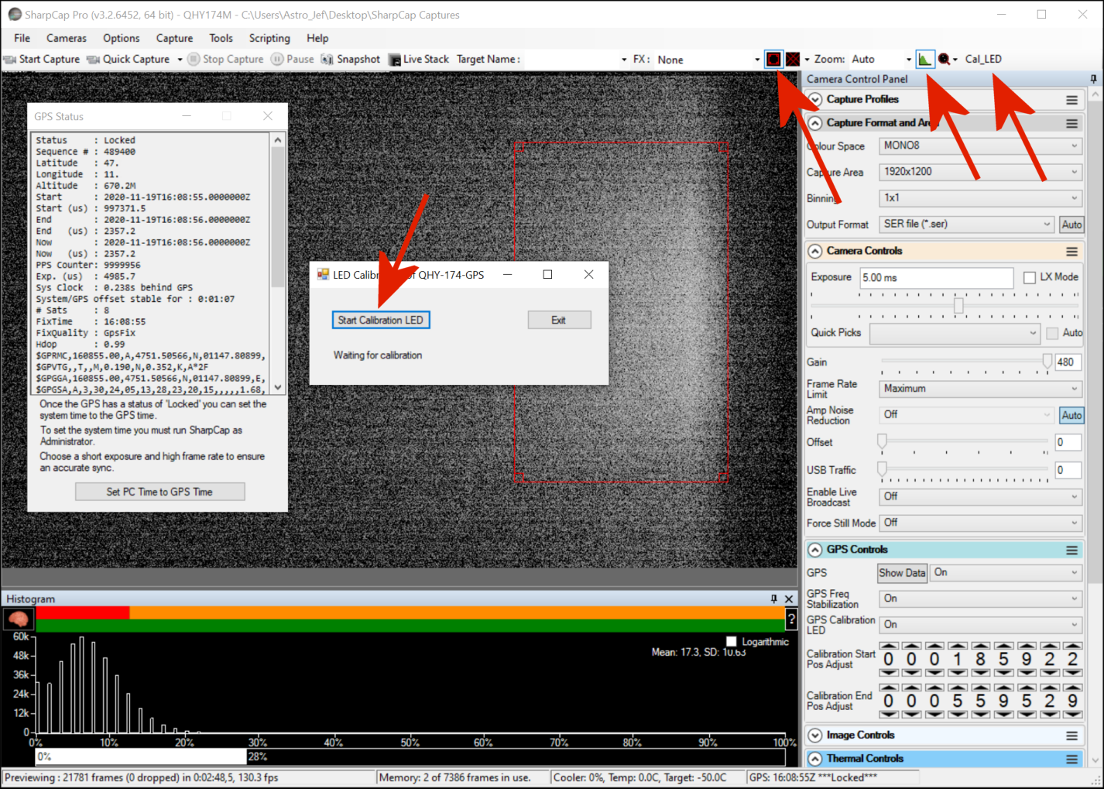Close the Histogram panel
The width and height of the screenshot is (1104, 789).
[789, 599]
